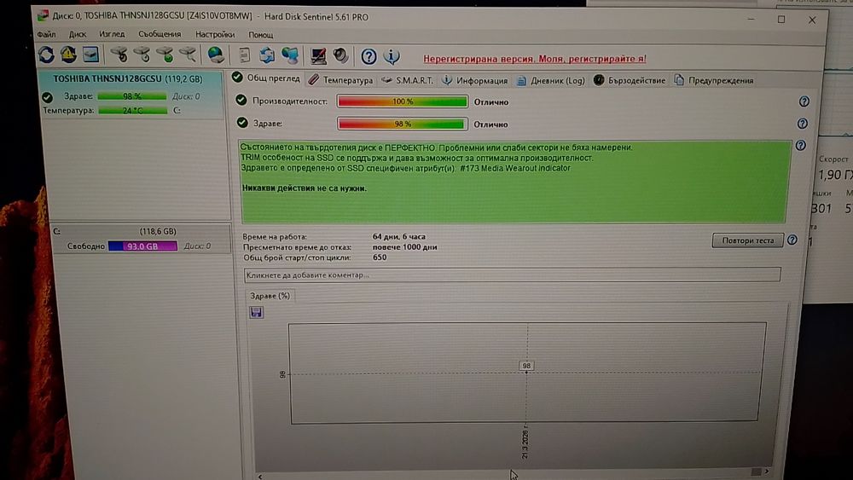Click the graph scrollbar right arrow
The height and width of the screenshot is (480, 853).
(767, 471)
